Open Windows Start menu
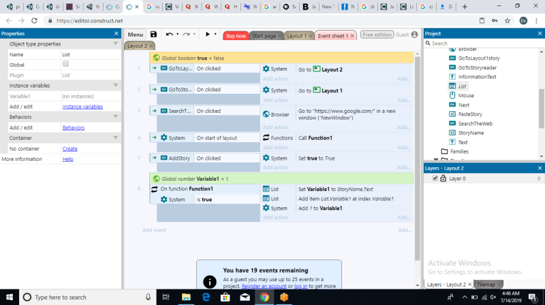This screenshot has width=545, height=305. pyautogui.click(x=10, y=297)
